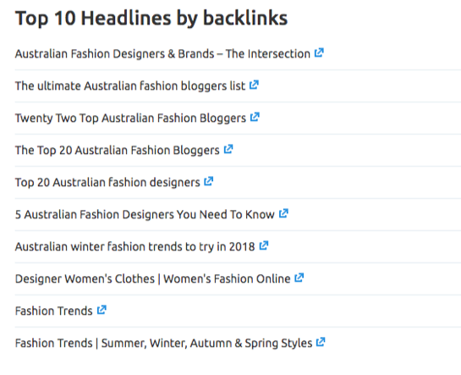Click external link icon after 'Women's Fashion Online'

(x=299, y=278)
